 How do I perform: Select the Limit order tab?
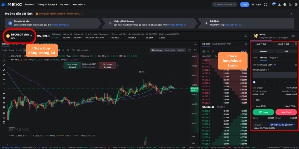[x=255, y=58]
